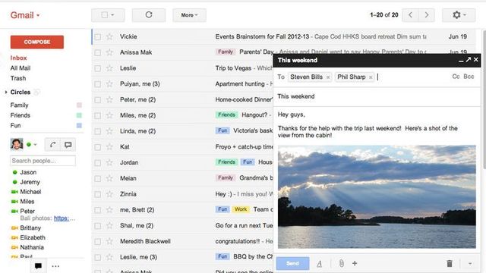The height and width of the screenshot is (273, 486).
Task: Click the Friends label green swatch
Action: (79, 115)
